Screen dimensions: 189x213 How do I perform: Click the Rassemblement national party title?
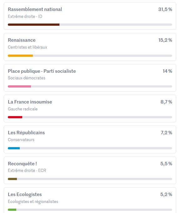pos(35,9)
